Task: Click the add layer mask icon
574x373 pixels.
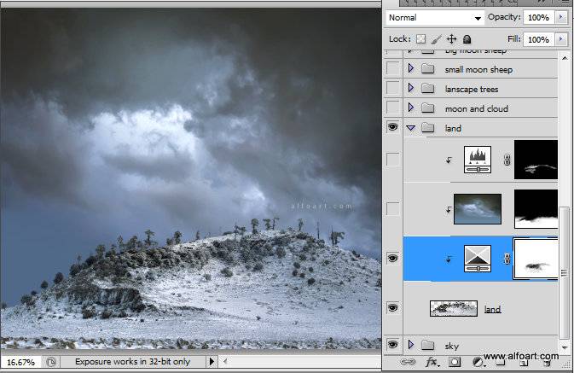Action: tap(455, 363)
